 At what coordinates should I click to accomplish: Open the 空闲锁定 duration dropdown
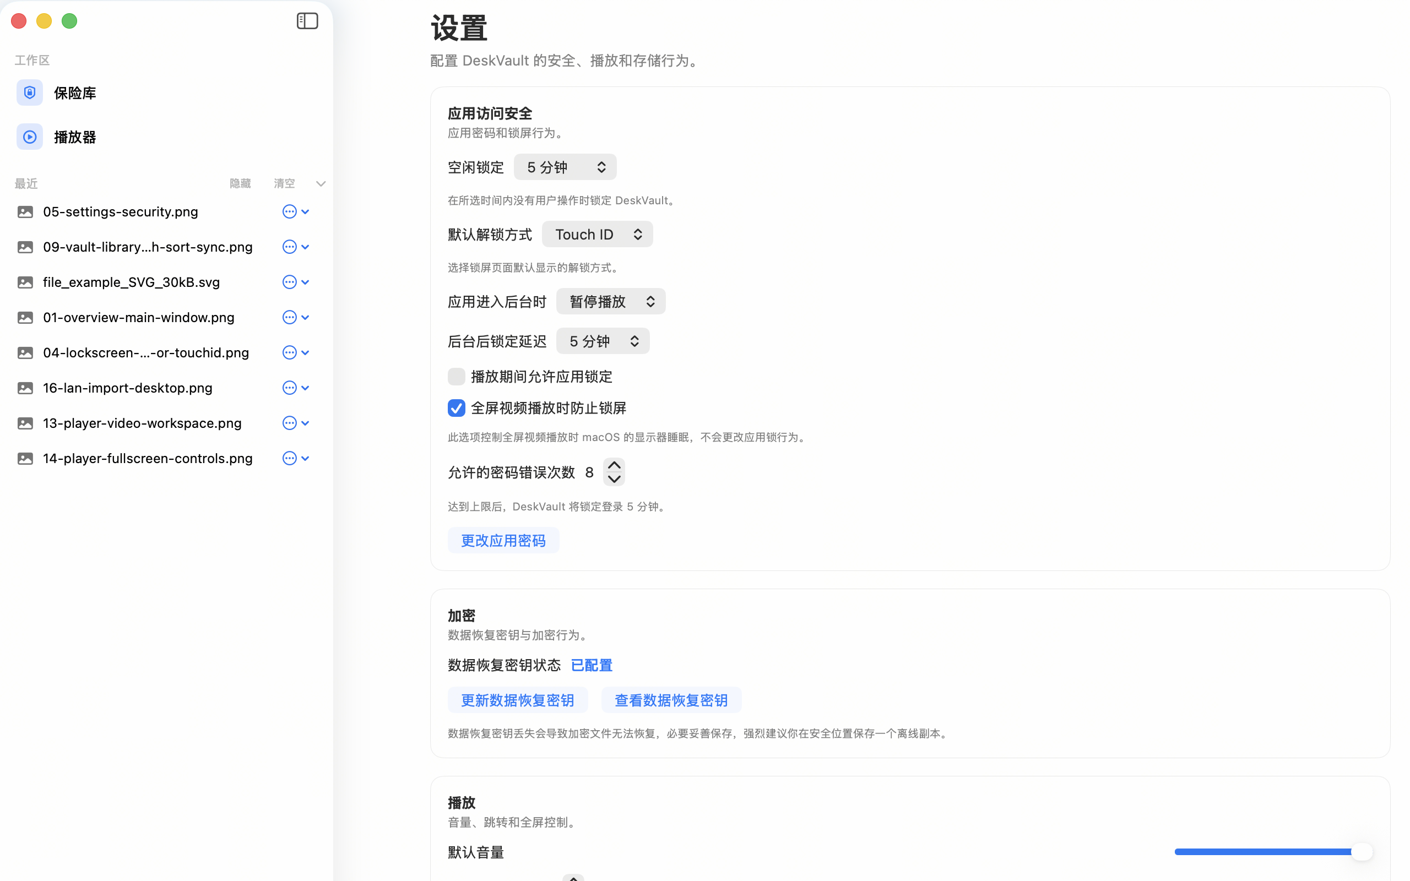564,167
